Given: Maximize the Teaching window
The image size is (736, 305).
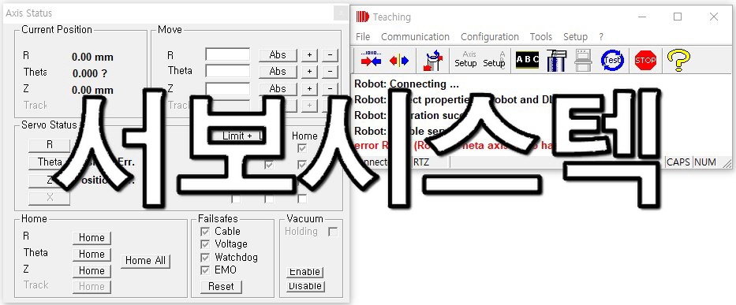Looking at the screenshot, I should tap(678, 17).
